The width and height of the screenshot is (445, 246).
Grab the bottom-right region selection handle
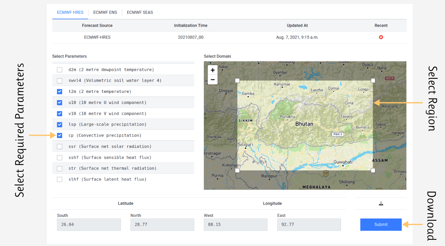pyautogui.click(x=373, y=170)
